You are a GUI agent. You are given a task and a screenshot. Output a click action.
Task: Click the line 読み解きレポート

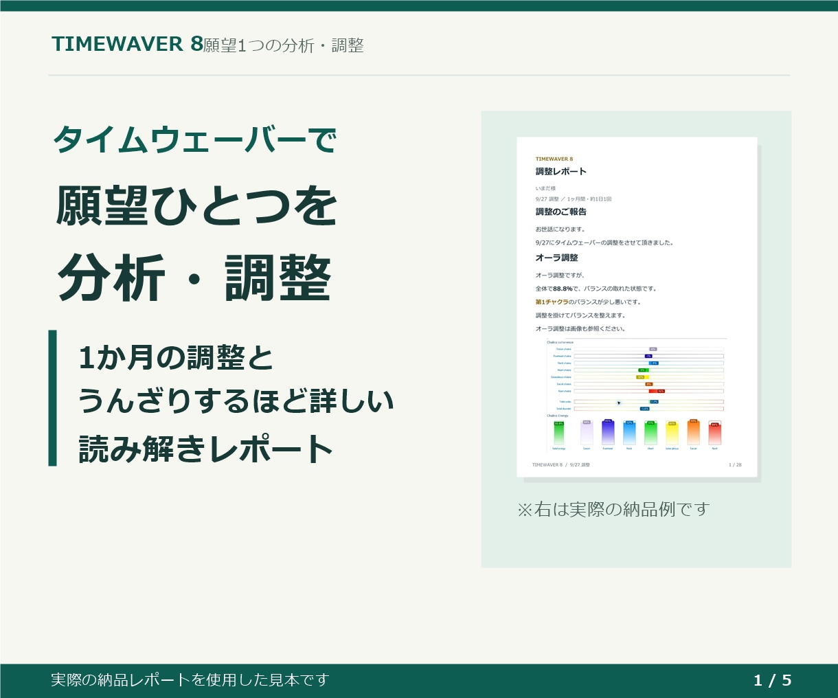pos(206,449)
